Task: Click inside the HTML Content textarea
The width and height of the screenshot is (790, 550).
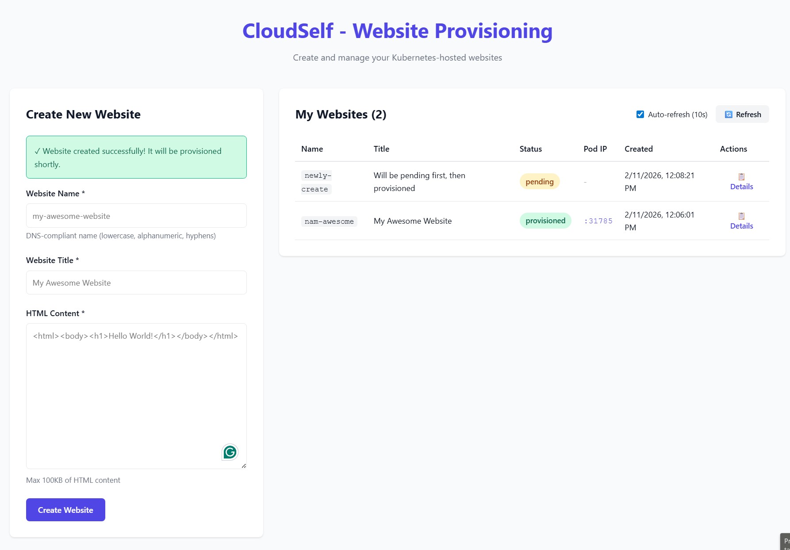Action: point(136,396)
